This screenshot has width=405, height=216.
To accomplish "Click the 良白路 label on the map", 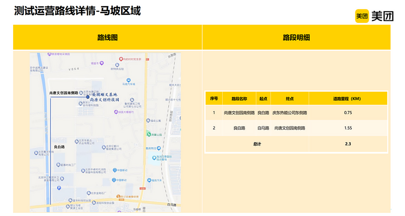I will [x=59, y=147].
